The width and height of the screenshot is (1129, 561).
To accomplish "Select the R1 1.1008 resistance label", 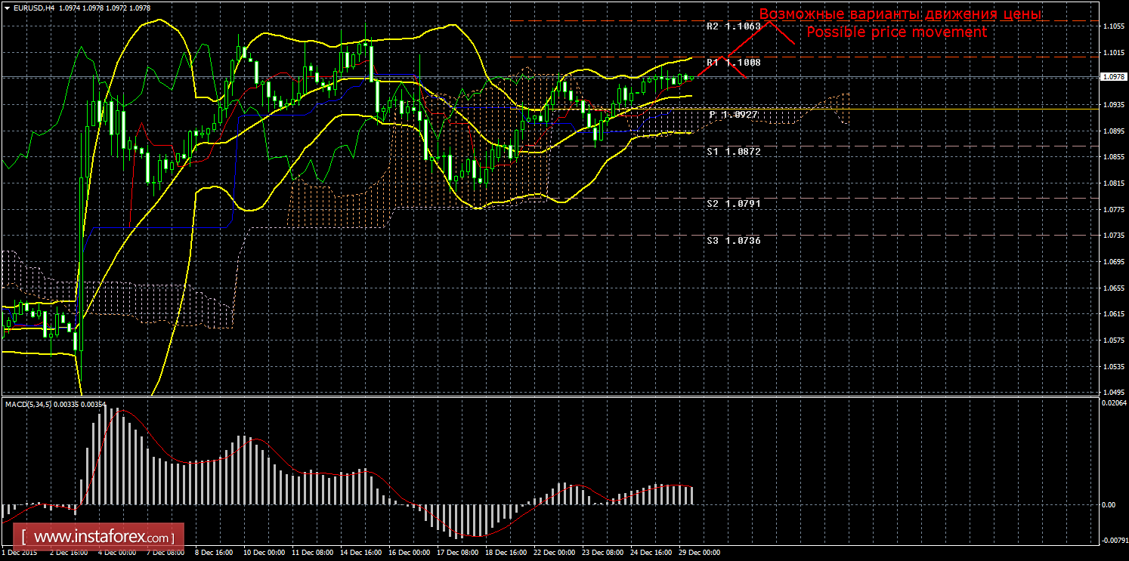I will pyautogui.click(x=733, y=62).
